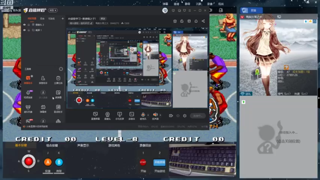Open the 房管助手 room manager tool
The height and width of the screenshot is (180, 320).
43,80
